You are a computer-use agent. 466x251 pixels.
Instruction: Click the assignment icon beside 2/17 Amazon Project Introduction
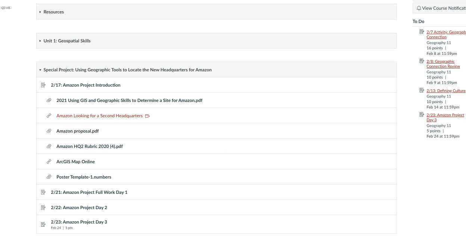click(43, 85)
